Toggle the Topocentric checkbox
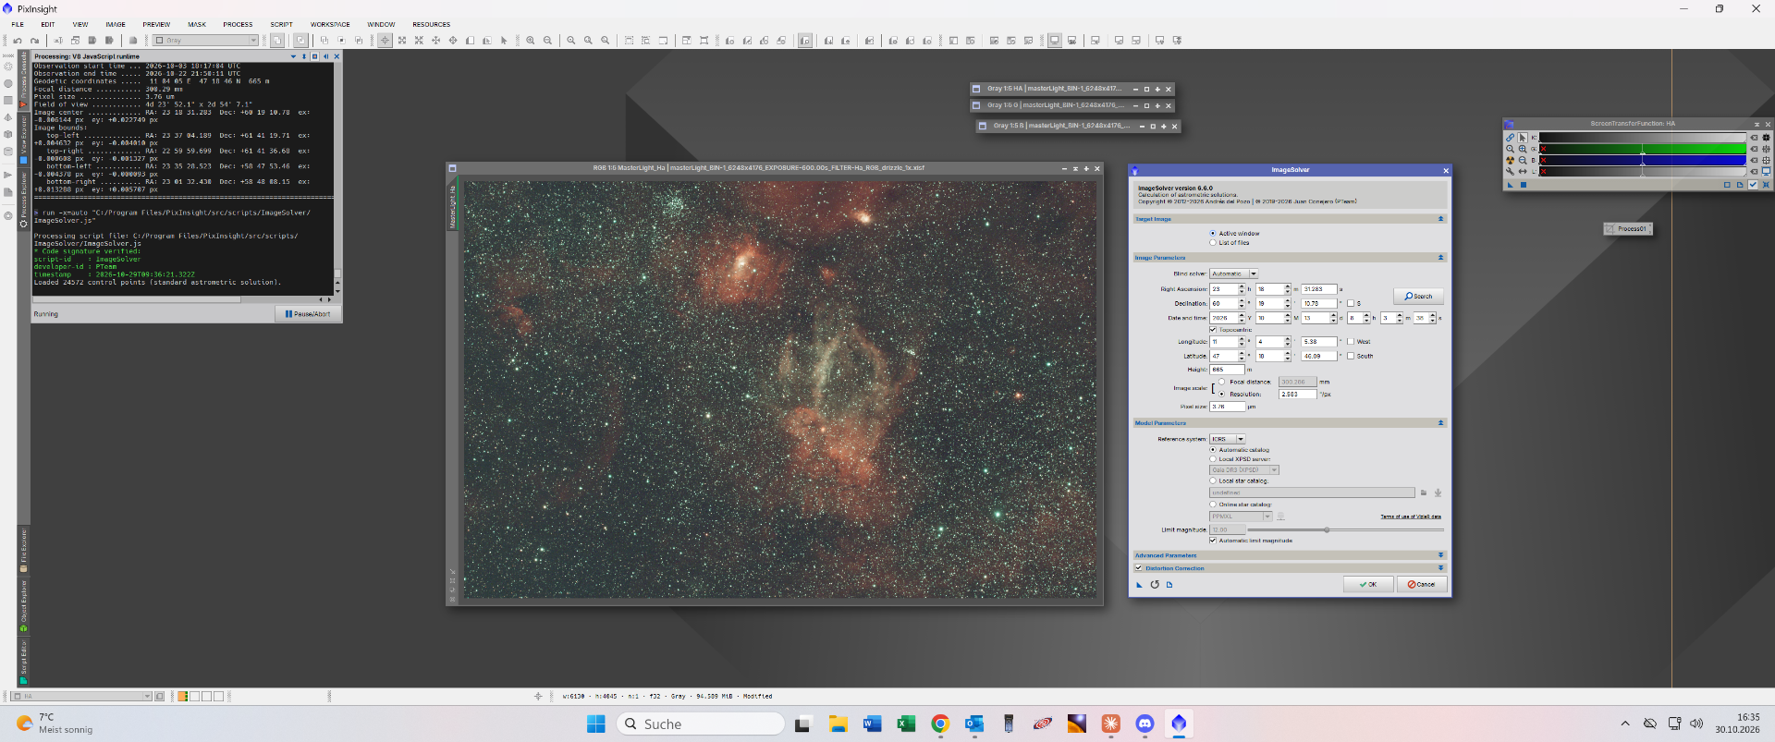The image size is (1775, 742). coord(1213,330)
